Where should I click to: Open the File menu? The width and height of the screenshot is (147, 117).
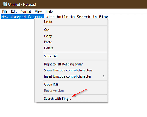pos(5,11)
